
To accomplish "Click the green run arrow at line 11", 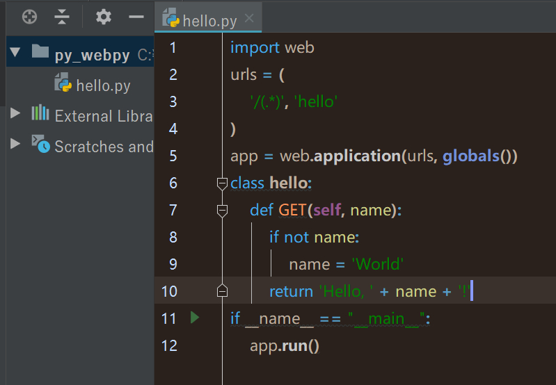I will pyautogui.click(x=195, y=318).
